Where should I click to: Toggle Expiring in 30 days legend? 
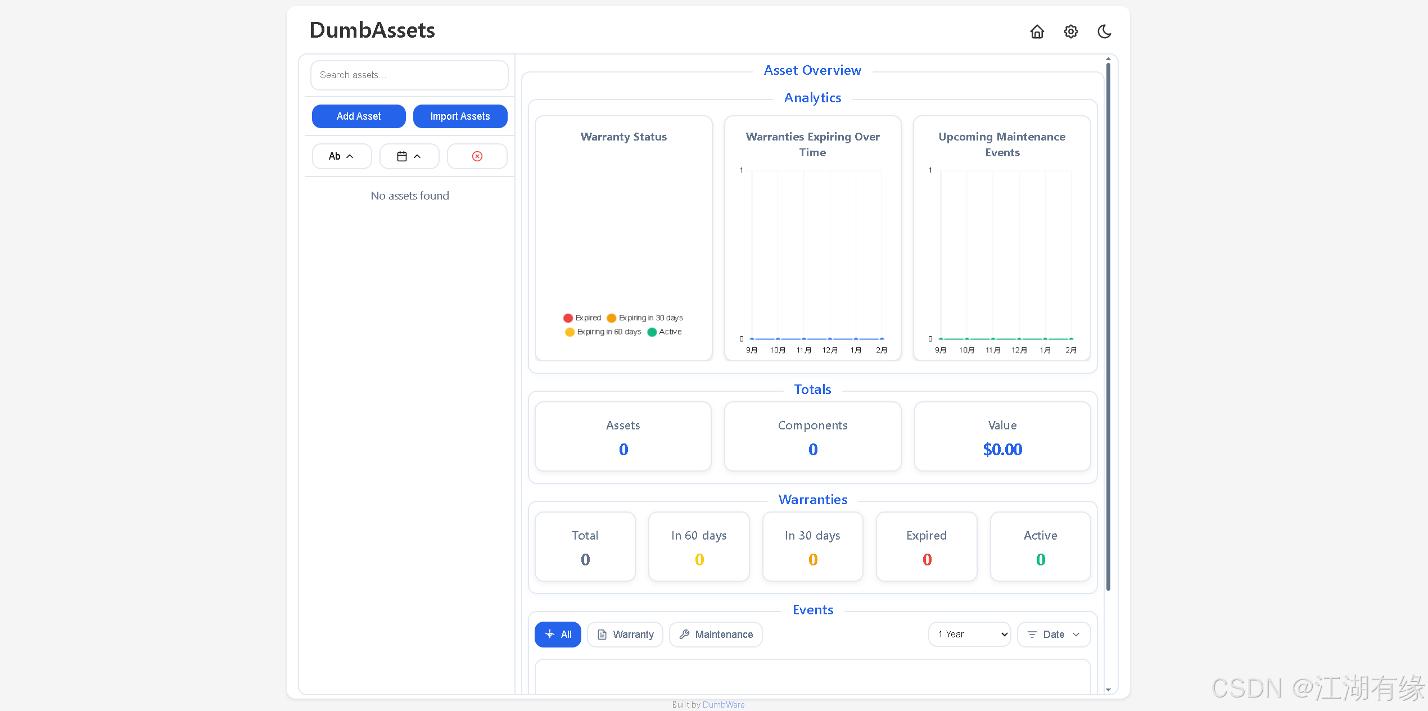pyautogui.click(x=645, y=318)
